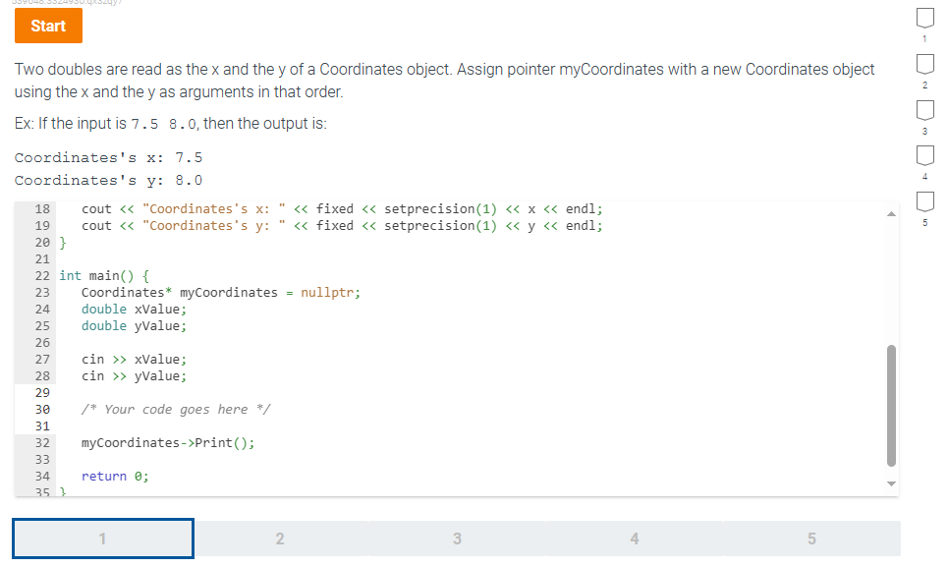Open bottom tab 3
The image size is (948, 567).
point(457,539)
